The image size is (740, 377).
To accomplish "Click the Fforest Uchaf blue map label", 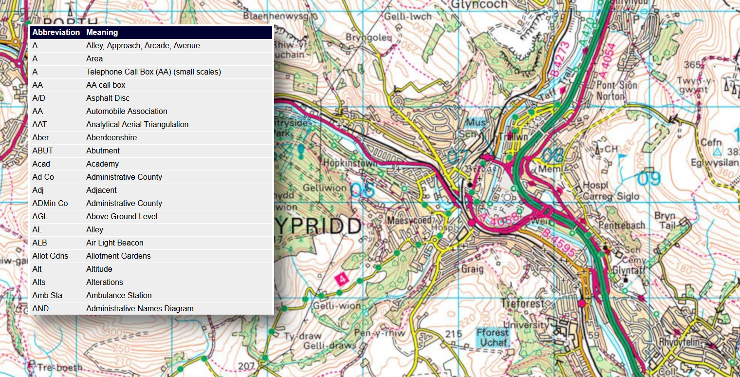I will pyautogui.click(x=491, y=337).
